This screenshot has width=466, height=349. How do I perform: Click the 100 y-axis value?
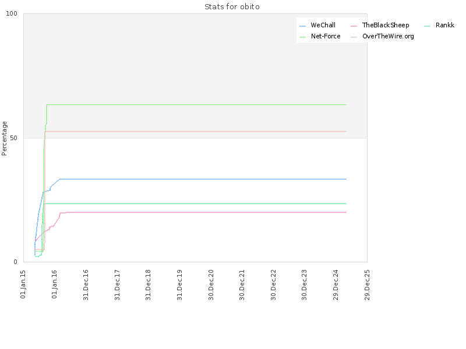12,13
